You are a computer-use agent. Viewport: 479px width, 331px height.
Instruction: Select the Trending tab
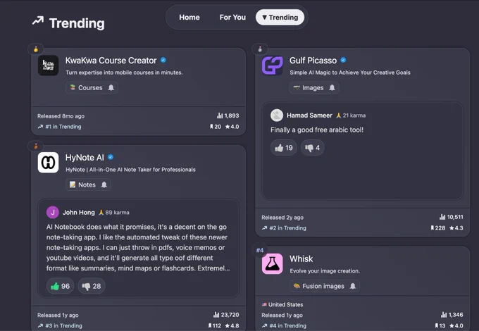(x=280, y=18)
